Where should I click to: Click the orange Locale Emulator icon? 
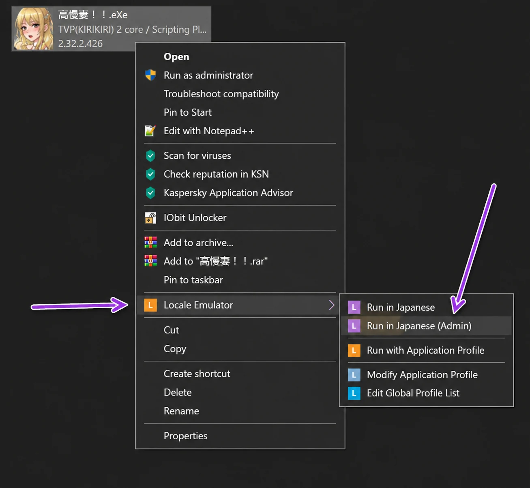tap(150, 305)
